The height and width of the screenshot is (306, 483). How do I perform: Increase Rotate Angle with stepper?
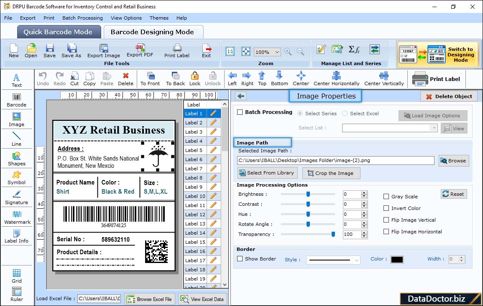point(364,223)
